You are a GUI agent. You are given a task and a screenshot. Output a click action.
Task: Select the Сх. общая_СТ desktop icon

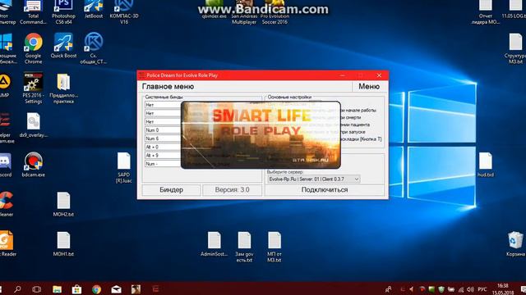point(94,48)
